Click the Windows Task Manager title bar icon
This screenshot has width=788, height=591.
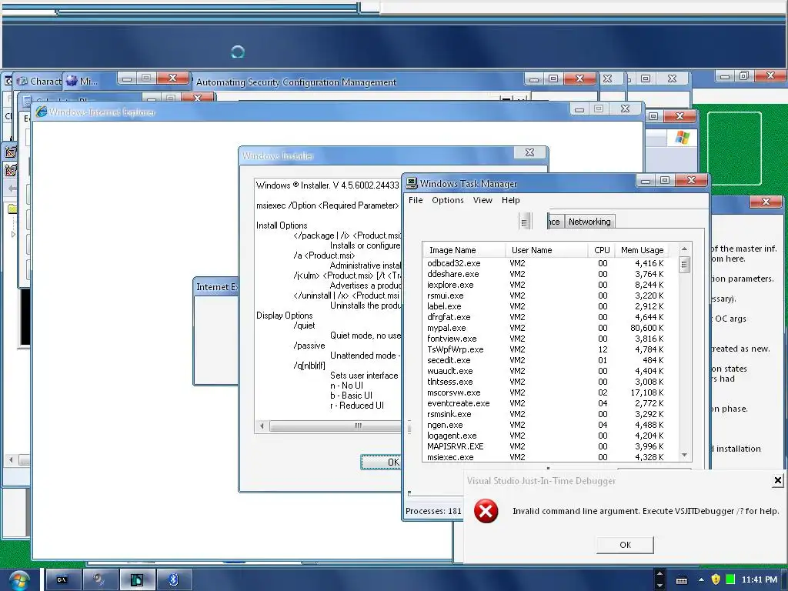pos(412,183)
